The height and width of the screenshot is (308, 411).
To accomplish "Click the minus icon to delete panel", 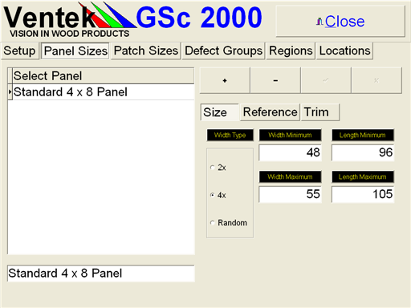I will (275, 80).
